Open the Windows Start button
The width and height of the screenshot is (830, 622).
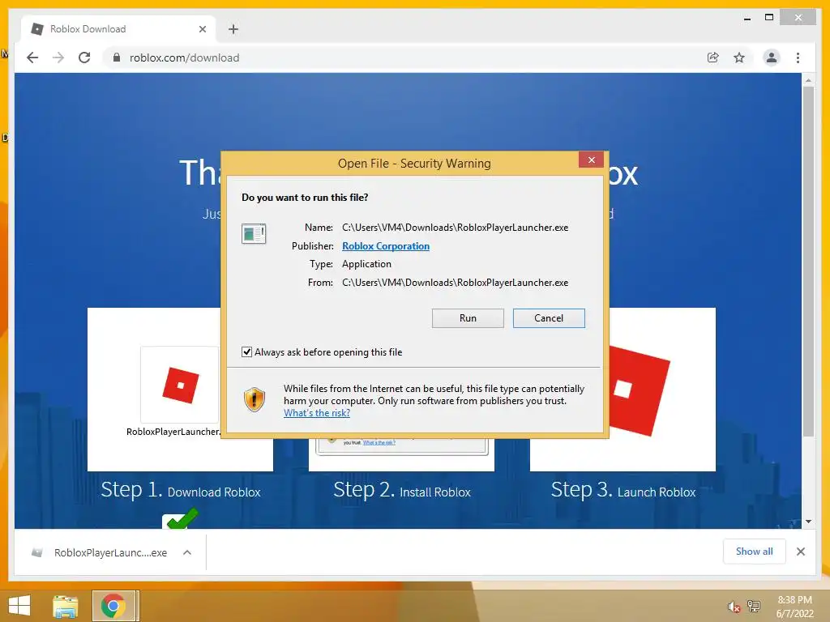[19, 606]
